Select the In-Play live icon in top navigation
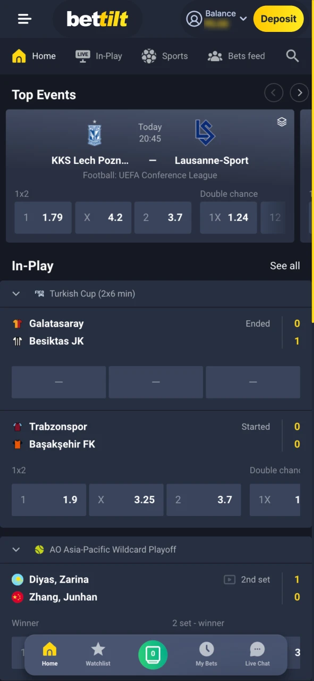 [82, 55]
